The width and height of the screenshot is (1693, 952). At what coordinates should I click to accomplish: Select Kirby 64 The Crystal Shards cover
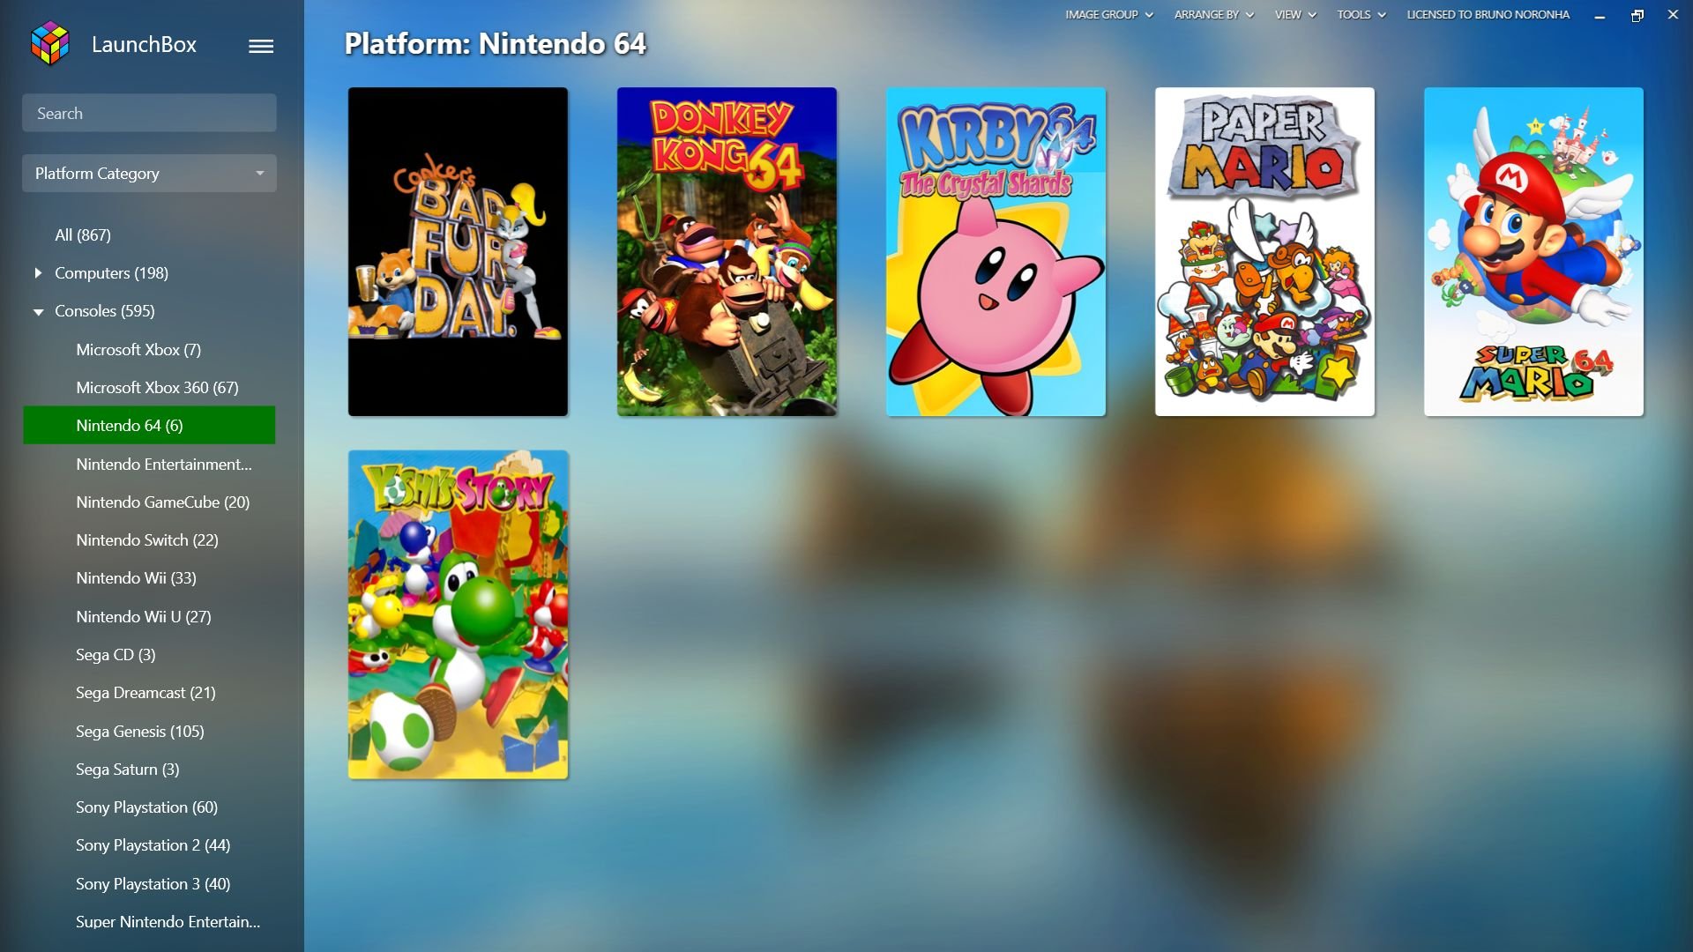coord(996,251)
